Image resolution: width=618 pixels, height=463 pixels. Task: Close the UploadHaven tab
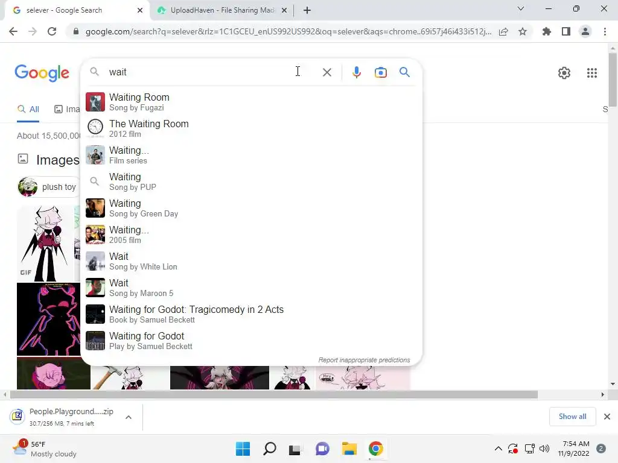[284, 10]
